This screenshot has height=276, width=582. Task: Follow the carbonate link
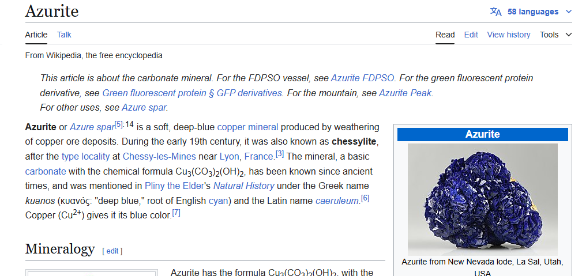pyautogui.click(x=46, y=171)
